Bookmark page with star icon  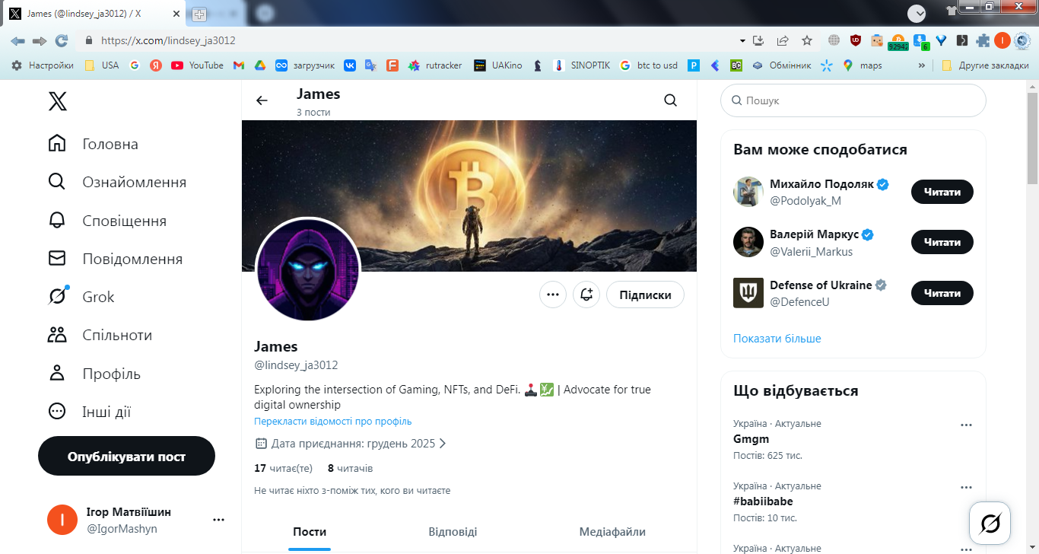807,40
